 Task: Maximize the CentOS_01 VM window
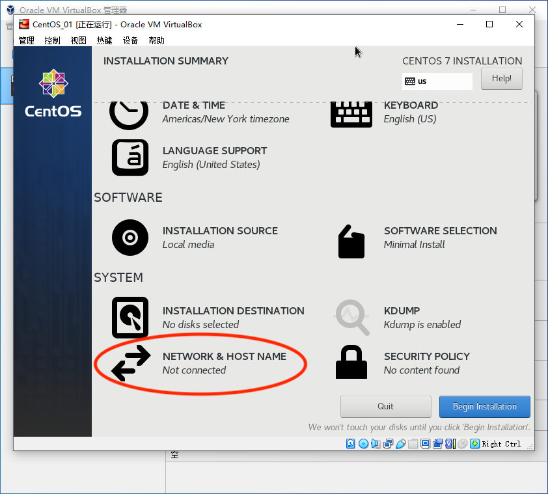pos(489,24)
